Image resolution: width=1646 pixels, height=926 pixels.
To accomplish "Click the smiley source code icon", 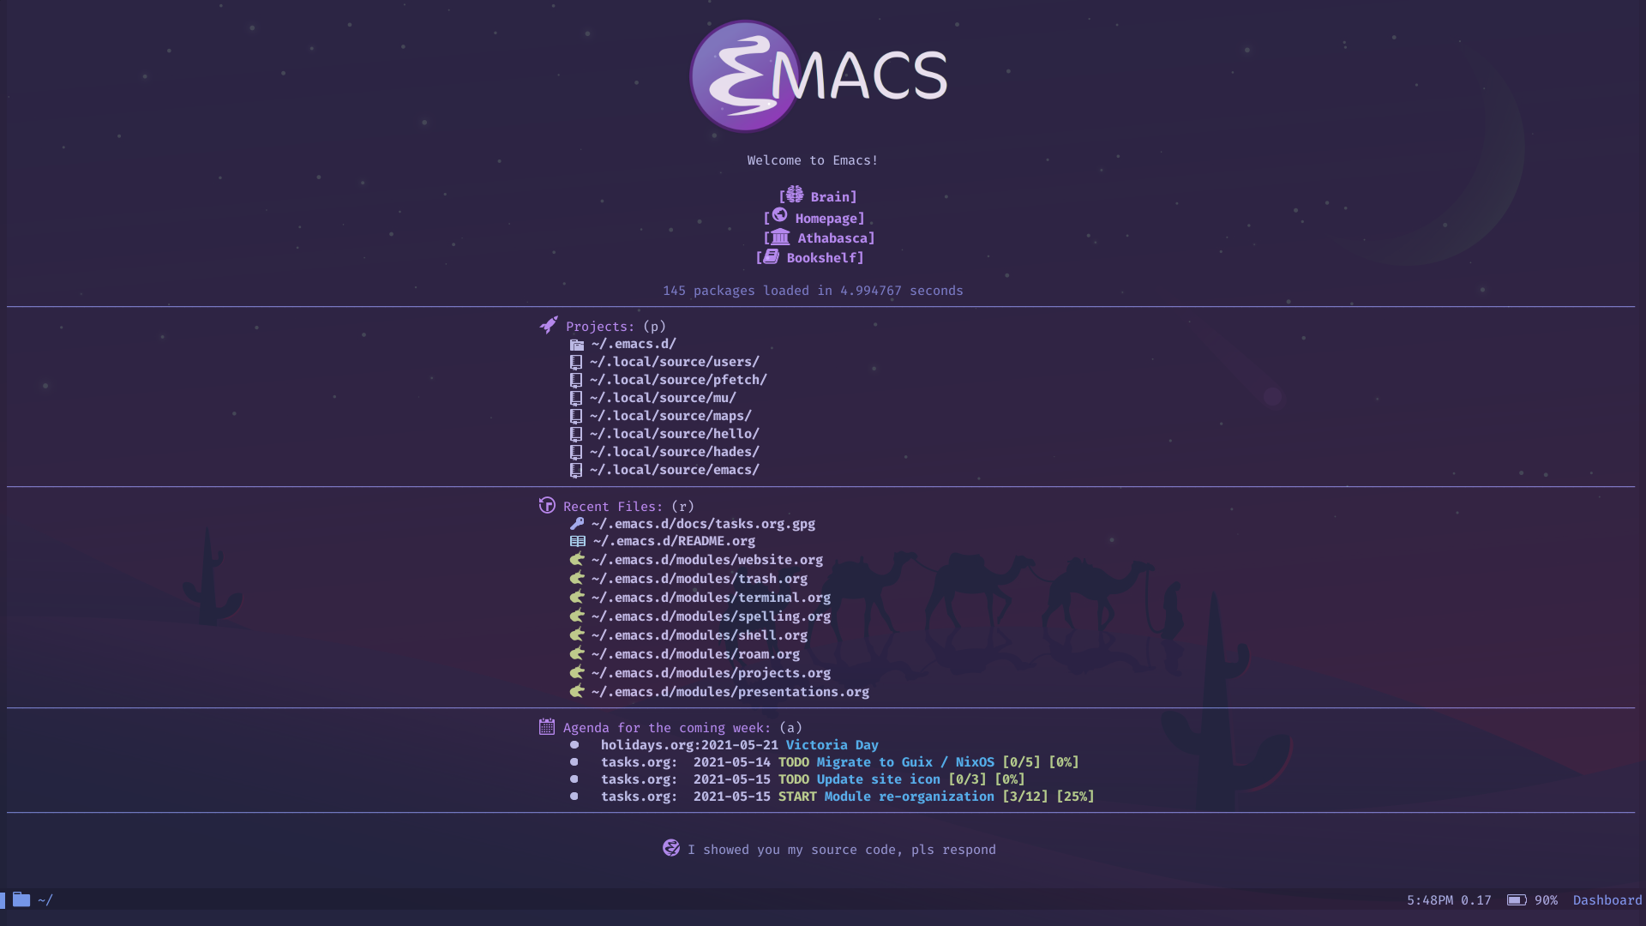I will (670, 848).
